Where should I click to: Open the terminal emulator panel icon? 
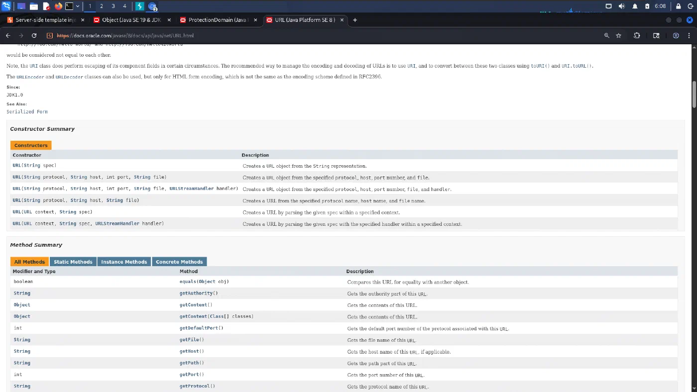pyautogui.click(x=70, y=6)
